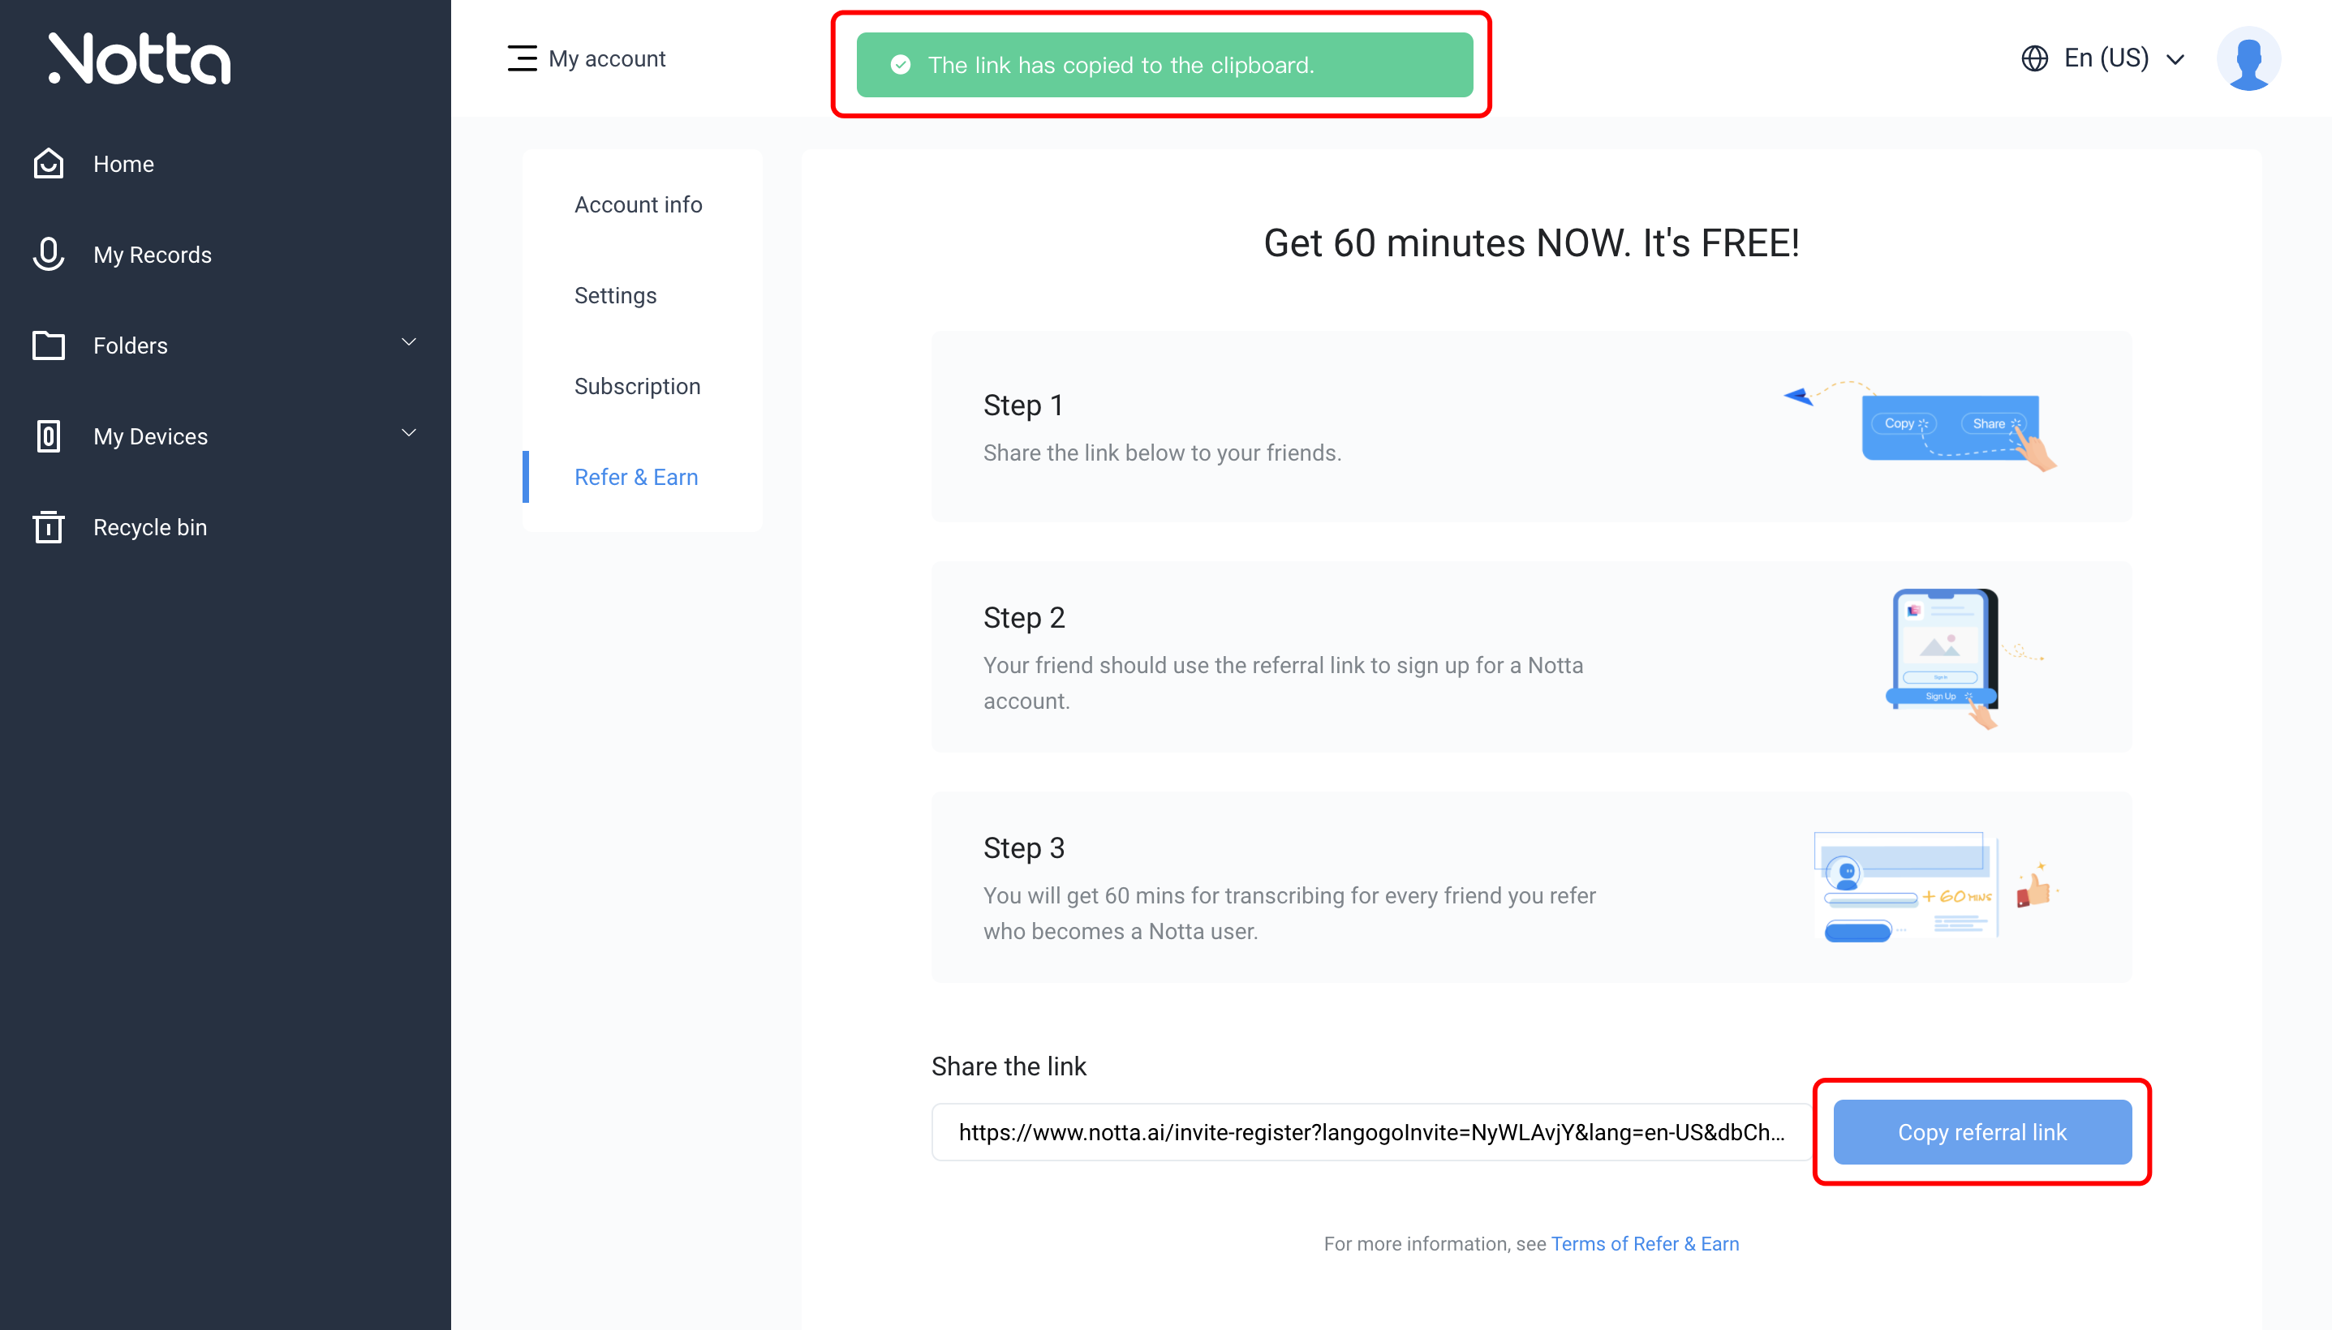This screenshot has width=2332, height=1330.
Task: Click the microphone icon beside My Records
Action: point(49,254)
